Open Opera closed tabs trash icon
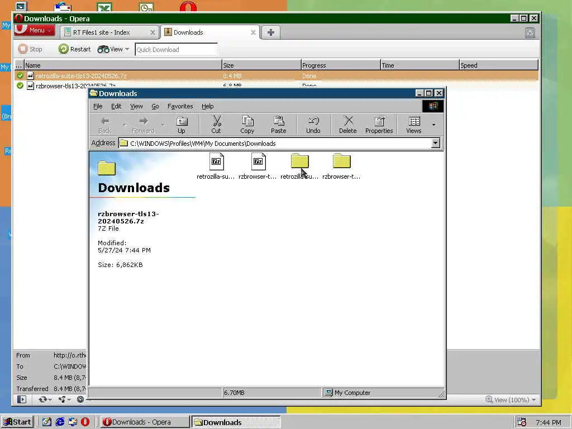This screenshot has width=572, height=429. pyautogui.click(x=530, y=33)
